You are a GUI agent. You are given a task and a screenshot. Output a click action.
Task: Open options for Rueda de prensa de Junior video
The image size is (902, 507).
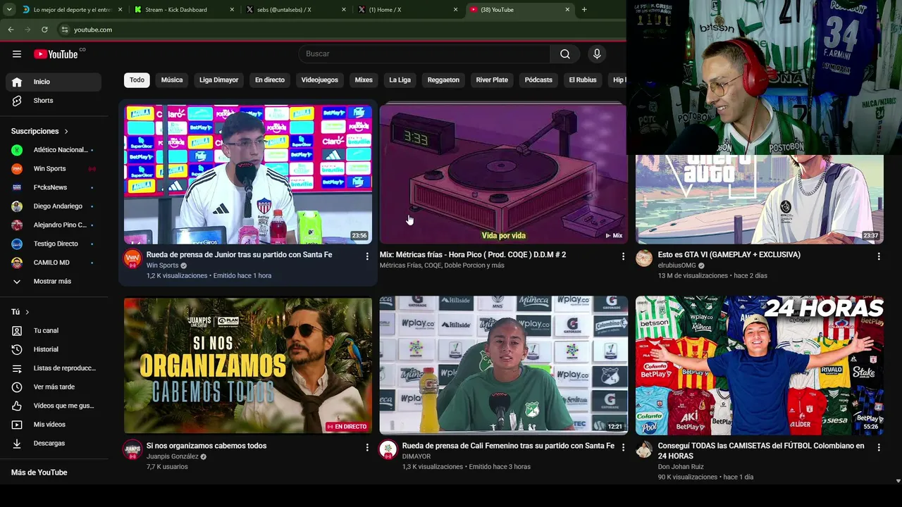[367, 256]
